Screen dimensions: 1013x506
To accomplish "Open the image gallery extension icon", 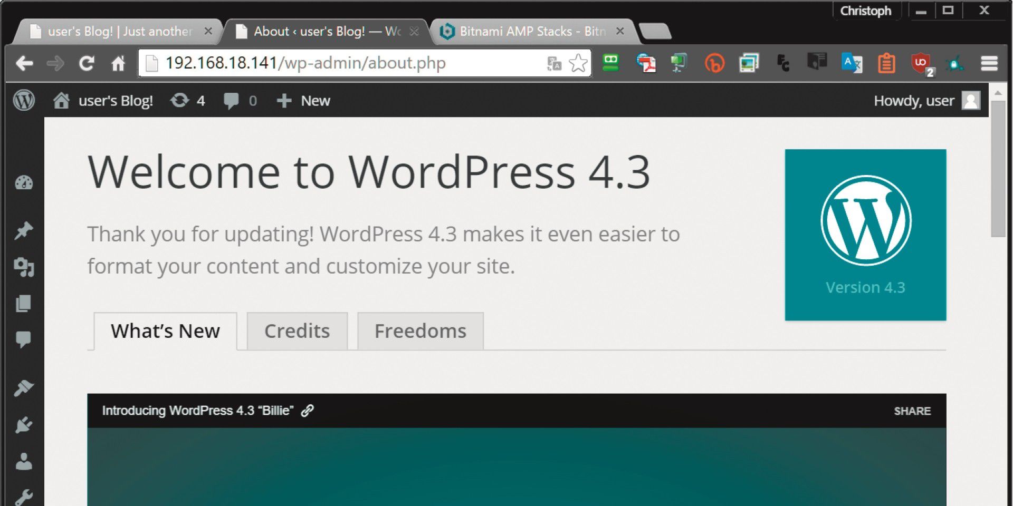I will tap(749, 63).
